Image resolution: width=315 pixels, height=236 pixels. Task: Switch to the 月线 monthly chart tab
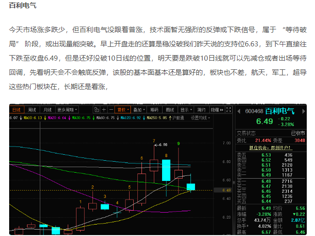coord(48,110)
